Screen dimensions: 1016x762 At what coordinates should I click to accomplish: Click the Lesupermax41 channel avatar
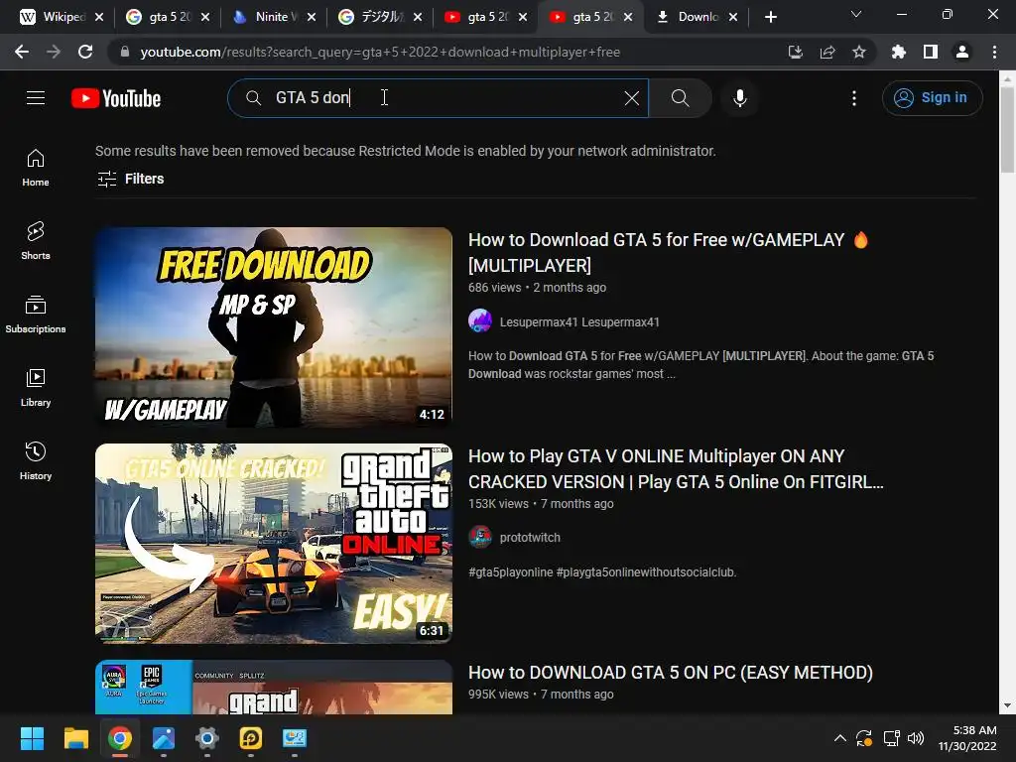tap(480, 320)
